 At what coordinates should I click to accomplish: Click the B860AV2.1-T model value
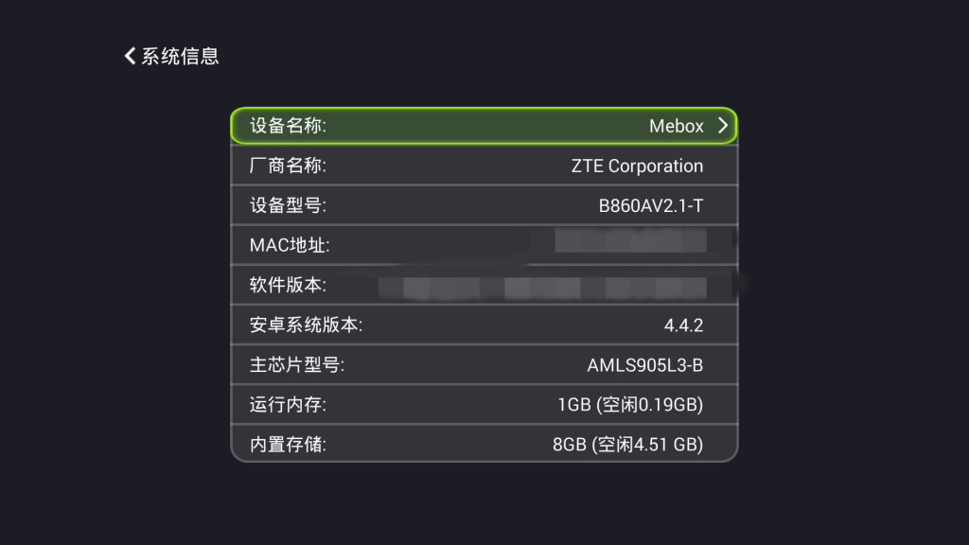650,205
